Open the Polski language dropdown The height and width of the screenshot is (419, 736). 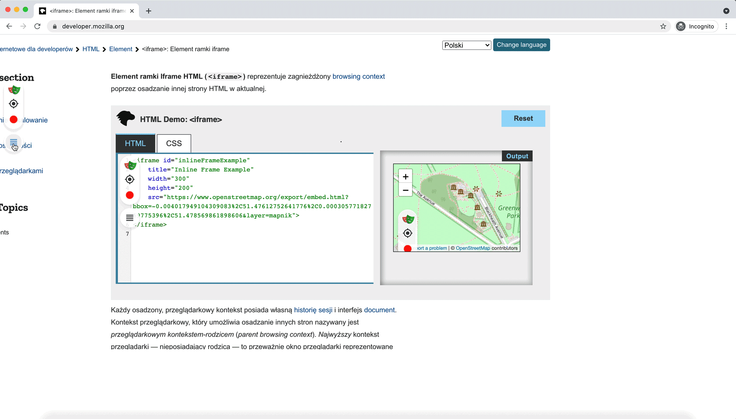pyautogui.click(x=466, y=45)
